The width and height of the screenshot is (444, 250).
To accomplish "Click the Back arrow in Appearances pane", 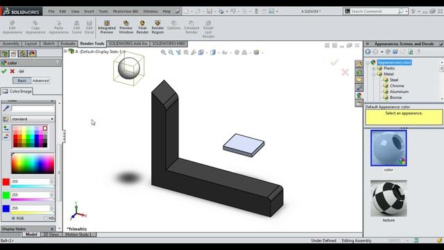I will tap(368, 51).
